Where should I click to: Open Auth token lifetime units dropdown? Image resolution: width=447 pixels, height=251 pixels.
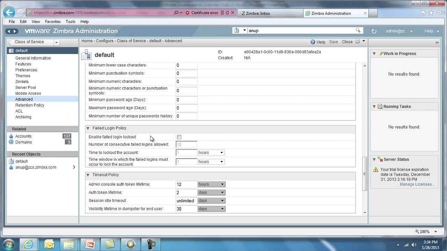click(222, 192)
